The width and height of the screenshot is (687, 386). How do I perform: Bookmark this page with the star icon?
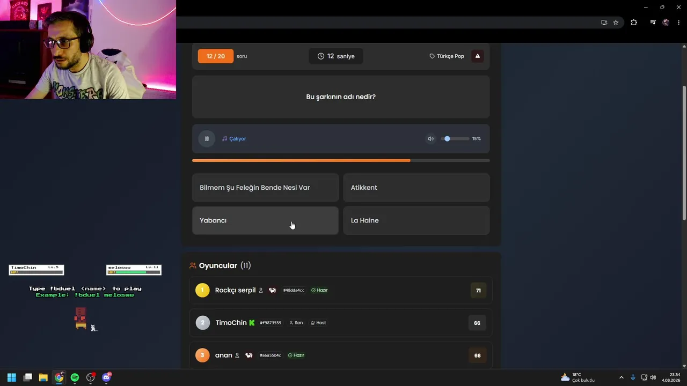(x=616, y=23)
